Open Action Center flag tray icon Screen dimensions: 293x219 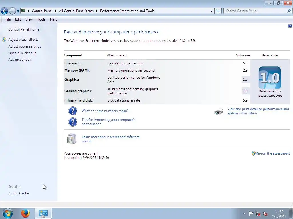tap(251, 214)
